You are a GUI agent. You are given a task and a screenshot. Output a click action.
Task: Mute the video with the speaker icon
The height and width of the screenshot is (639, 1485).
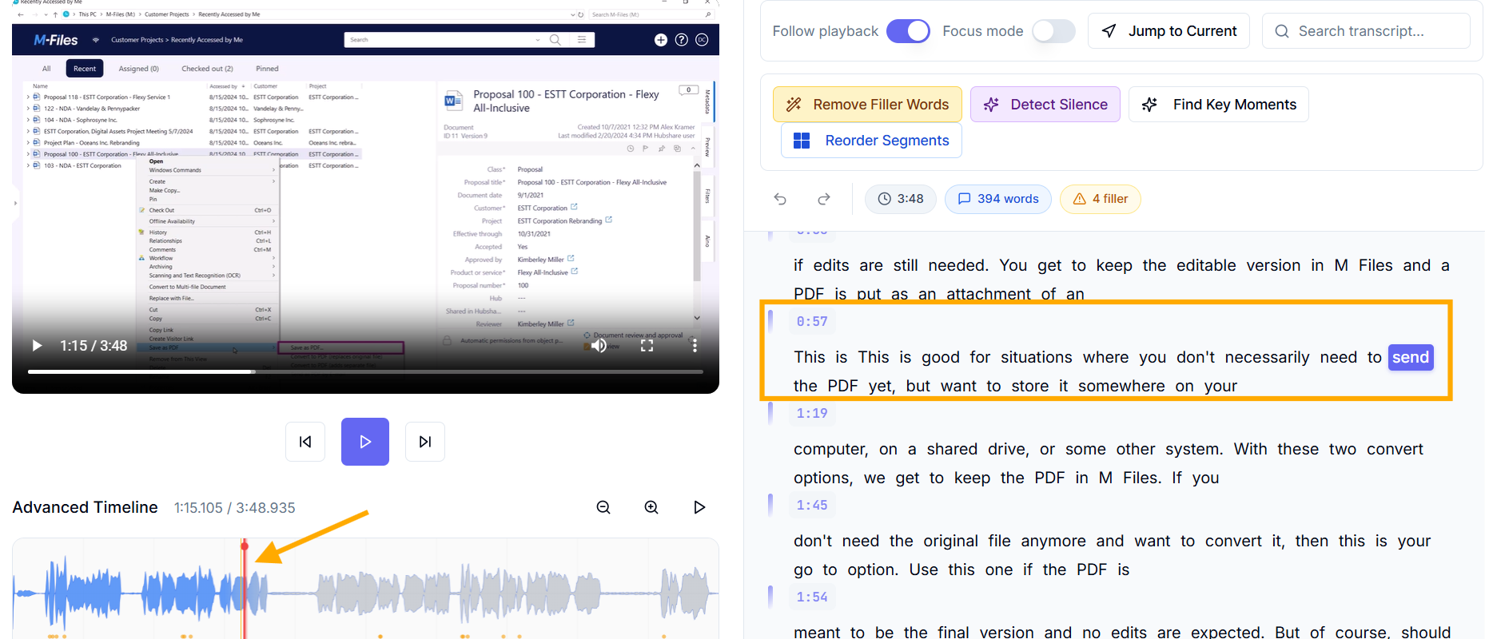pos(599,346)
